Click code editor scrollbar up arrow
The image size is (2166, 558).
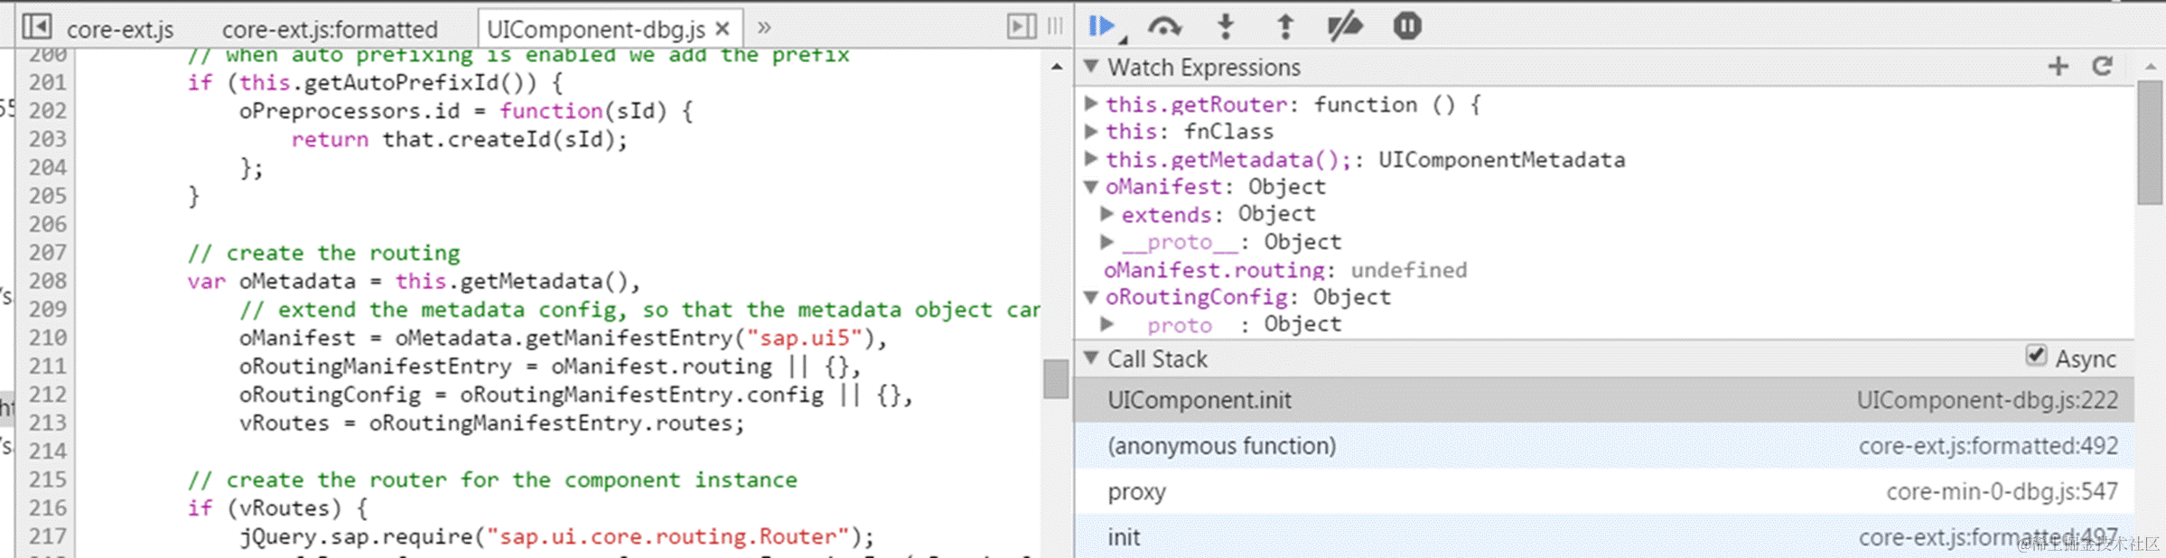click(1056, 67)
